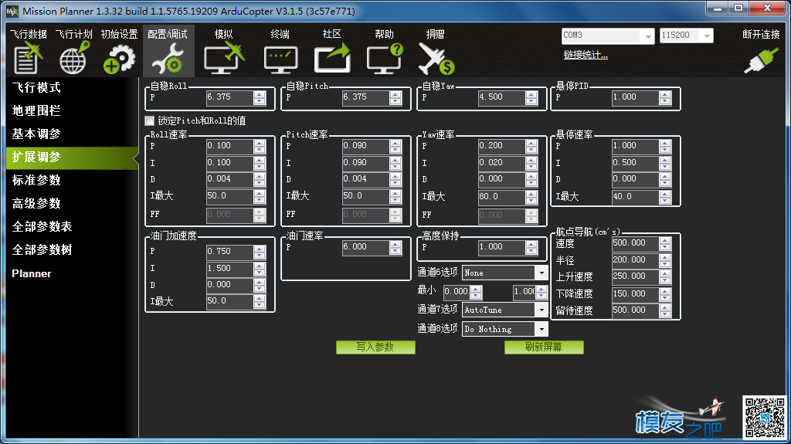The image size is (791, 444).
Task: Click the 悬停速率 I最大 value field
Action: pyautogui.click(x=635, y=196)
